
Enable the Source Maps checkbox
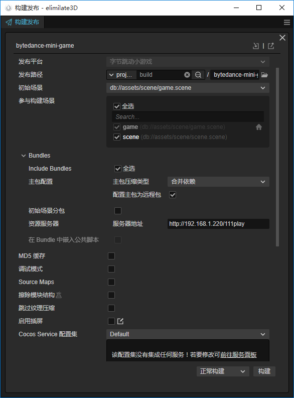(111, 282)
